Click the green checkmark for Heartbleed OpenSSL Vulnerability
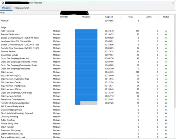176x140 pixels. tap(166, 41)
